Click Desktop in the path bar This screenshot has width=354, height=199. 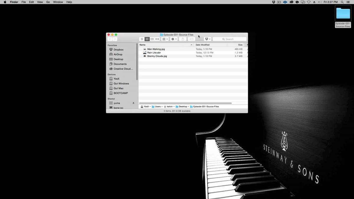click(x=181, y=107)
